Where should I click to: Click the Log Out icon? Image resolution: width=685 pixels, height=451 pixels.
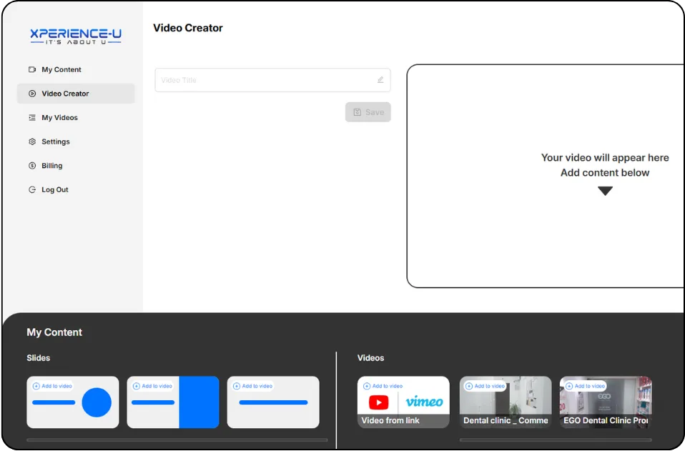click(x=32, y=189)
